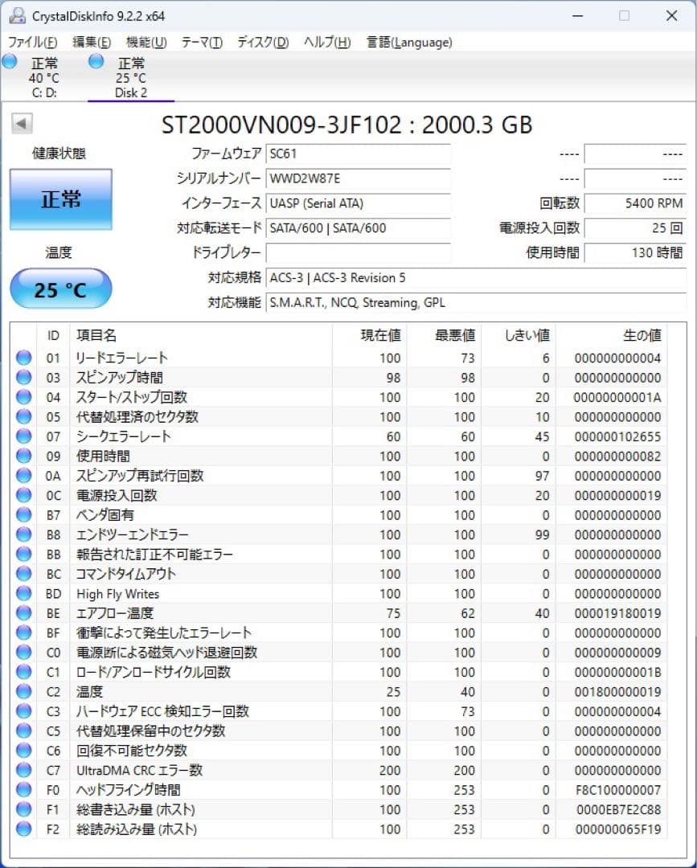Click the 正常 health status button
Viewport: 697px width, 868px height.
click(59, 199)
